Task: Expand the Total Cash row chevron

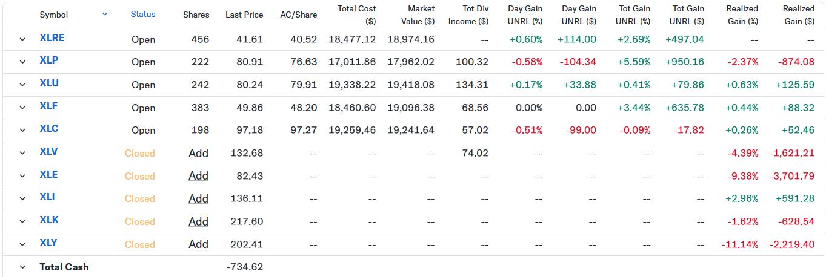Action: [x=22, y=267]
